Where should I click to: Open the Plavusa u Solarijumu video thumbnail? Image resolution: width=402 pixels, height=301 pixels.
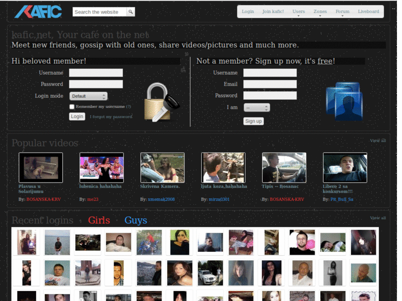point(41,168)
